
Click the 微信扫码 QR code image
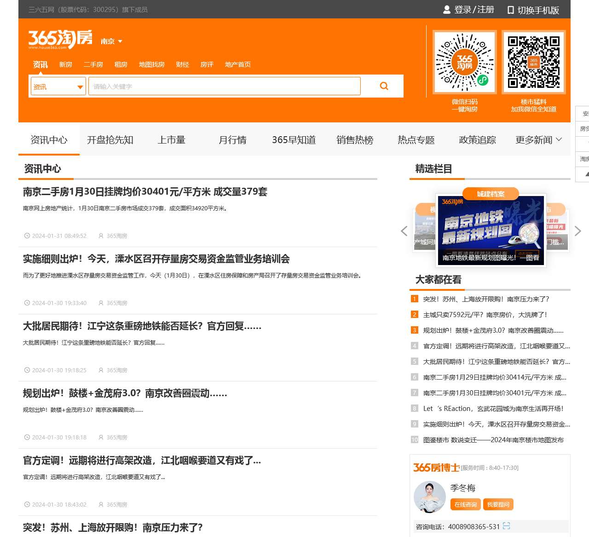click(x=464, y=62)
